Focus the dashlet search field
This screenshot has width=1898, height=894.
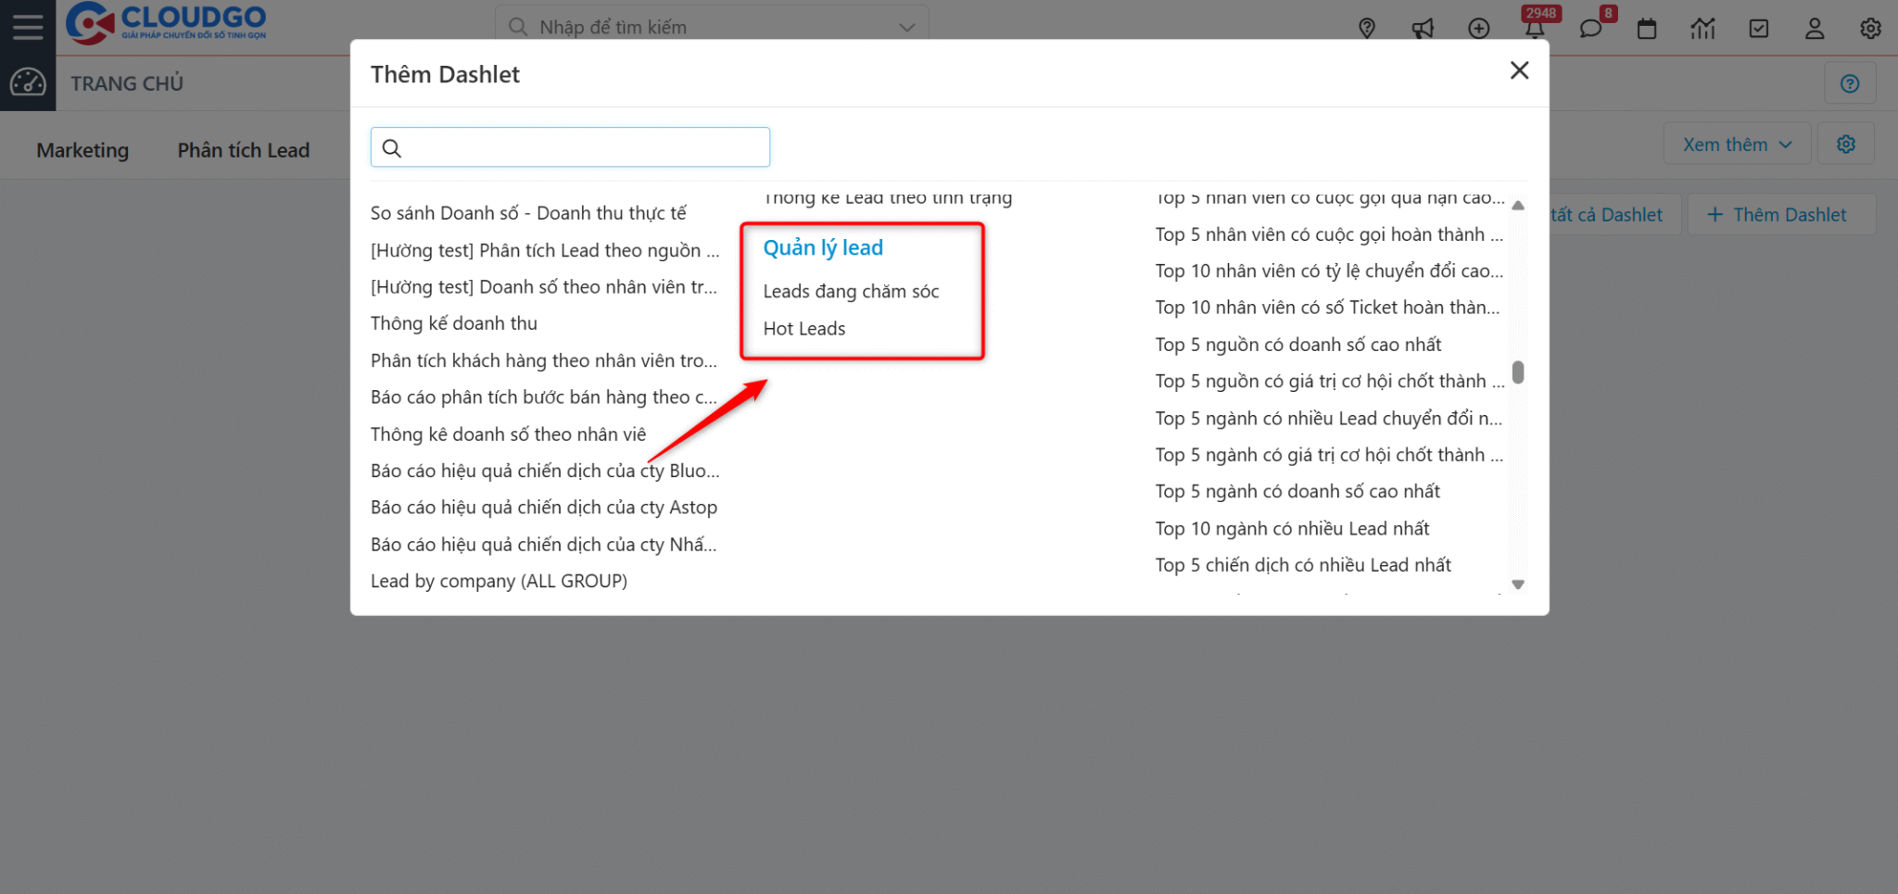click(x=570, y=147)
